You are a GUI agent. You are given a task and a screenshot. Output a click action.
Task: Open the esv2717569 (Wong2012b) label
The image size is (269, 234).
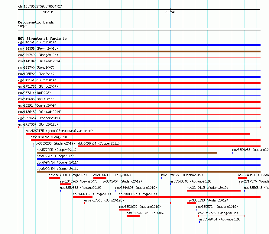(x=218, y=213)
